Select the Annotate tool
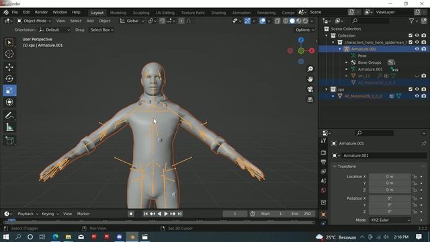Image resolution: width=430 pixels, height=242 pixels. tap(9, 116)
